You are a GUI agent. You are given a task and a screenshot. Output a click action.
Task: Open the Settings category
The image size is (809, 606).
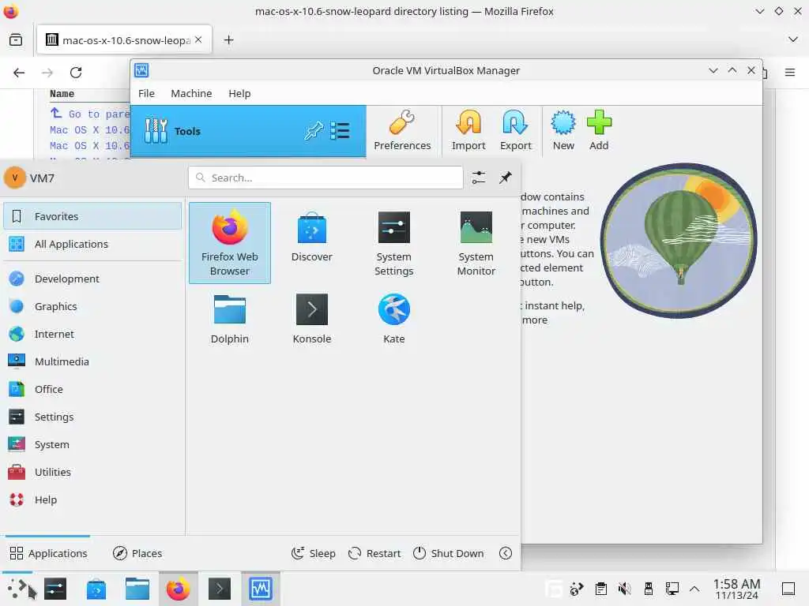point(93,417)
